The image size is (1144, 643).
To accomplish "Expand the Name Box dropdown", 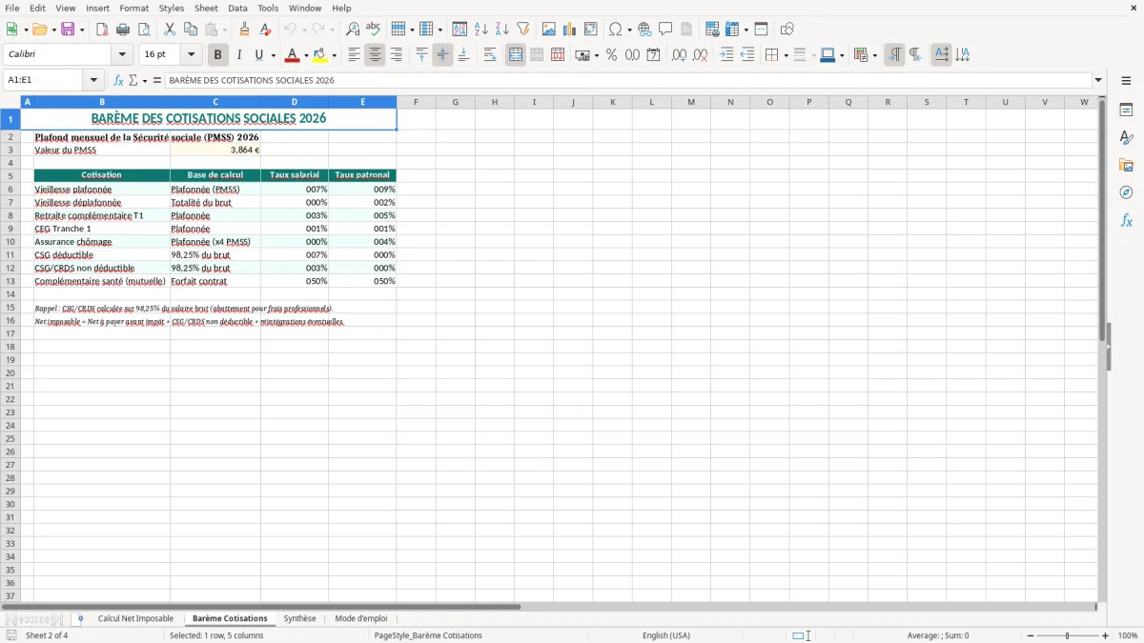I will pyautogui.click(x=93, y=80).
